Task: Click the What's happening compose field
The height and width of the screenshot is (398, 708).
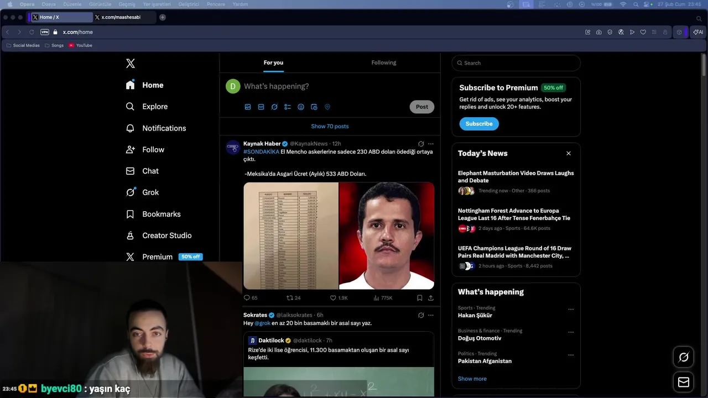Action: [x=339, y=86]
